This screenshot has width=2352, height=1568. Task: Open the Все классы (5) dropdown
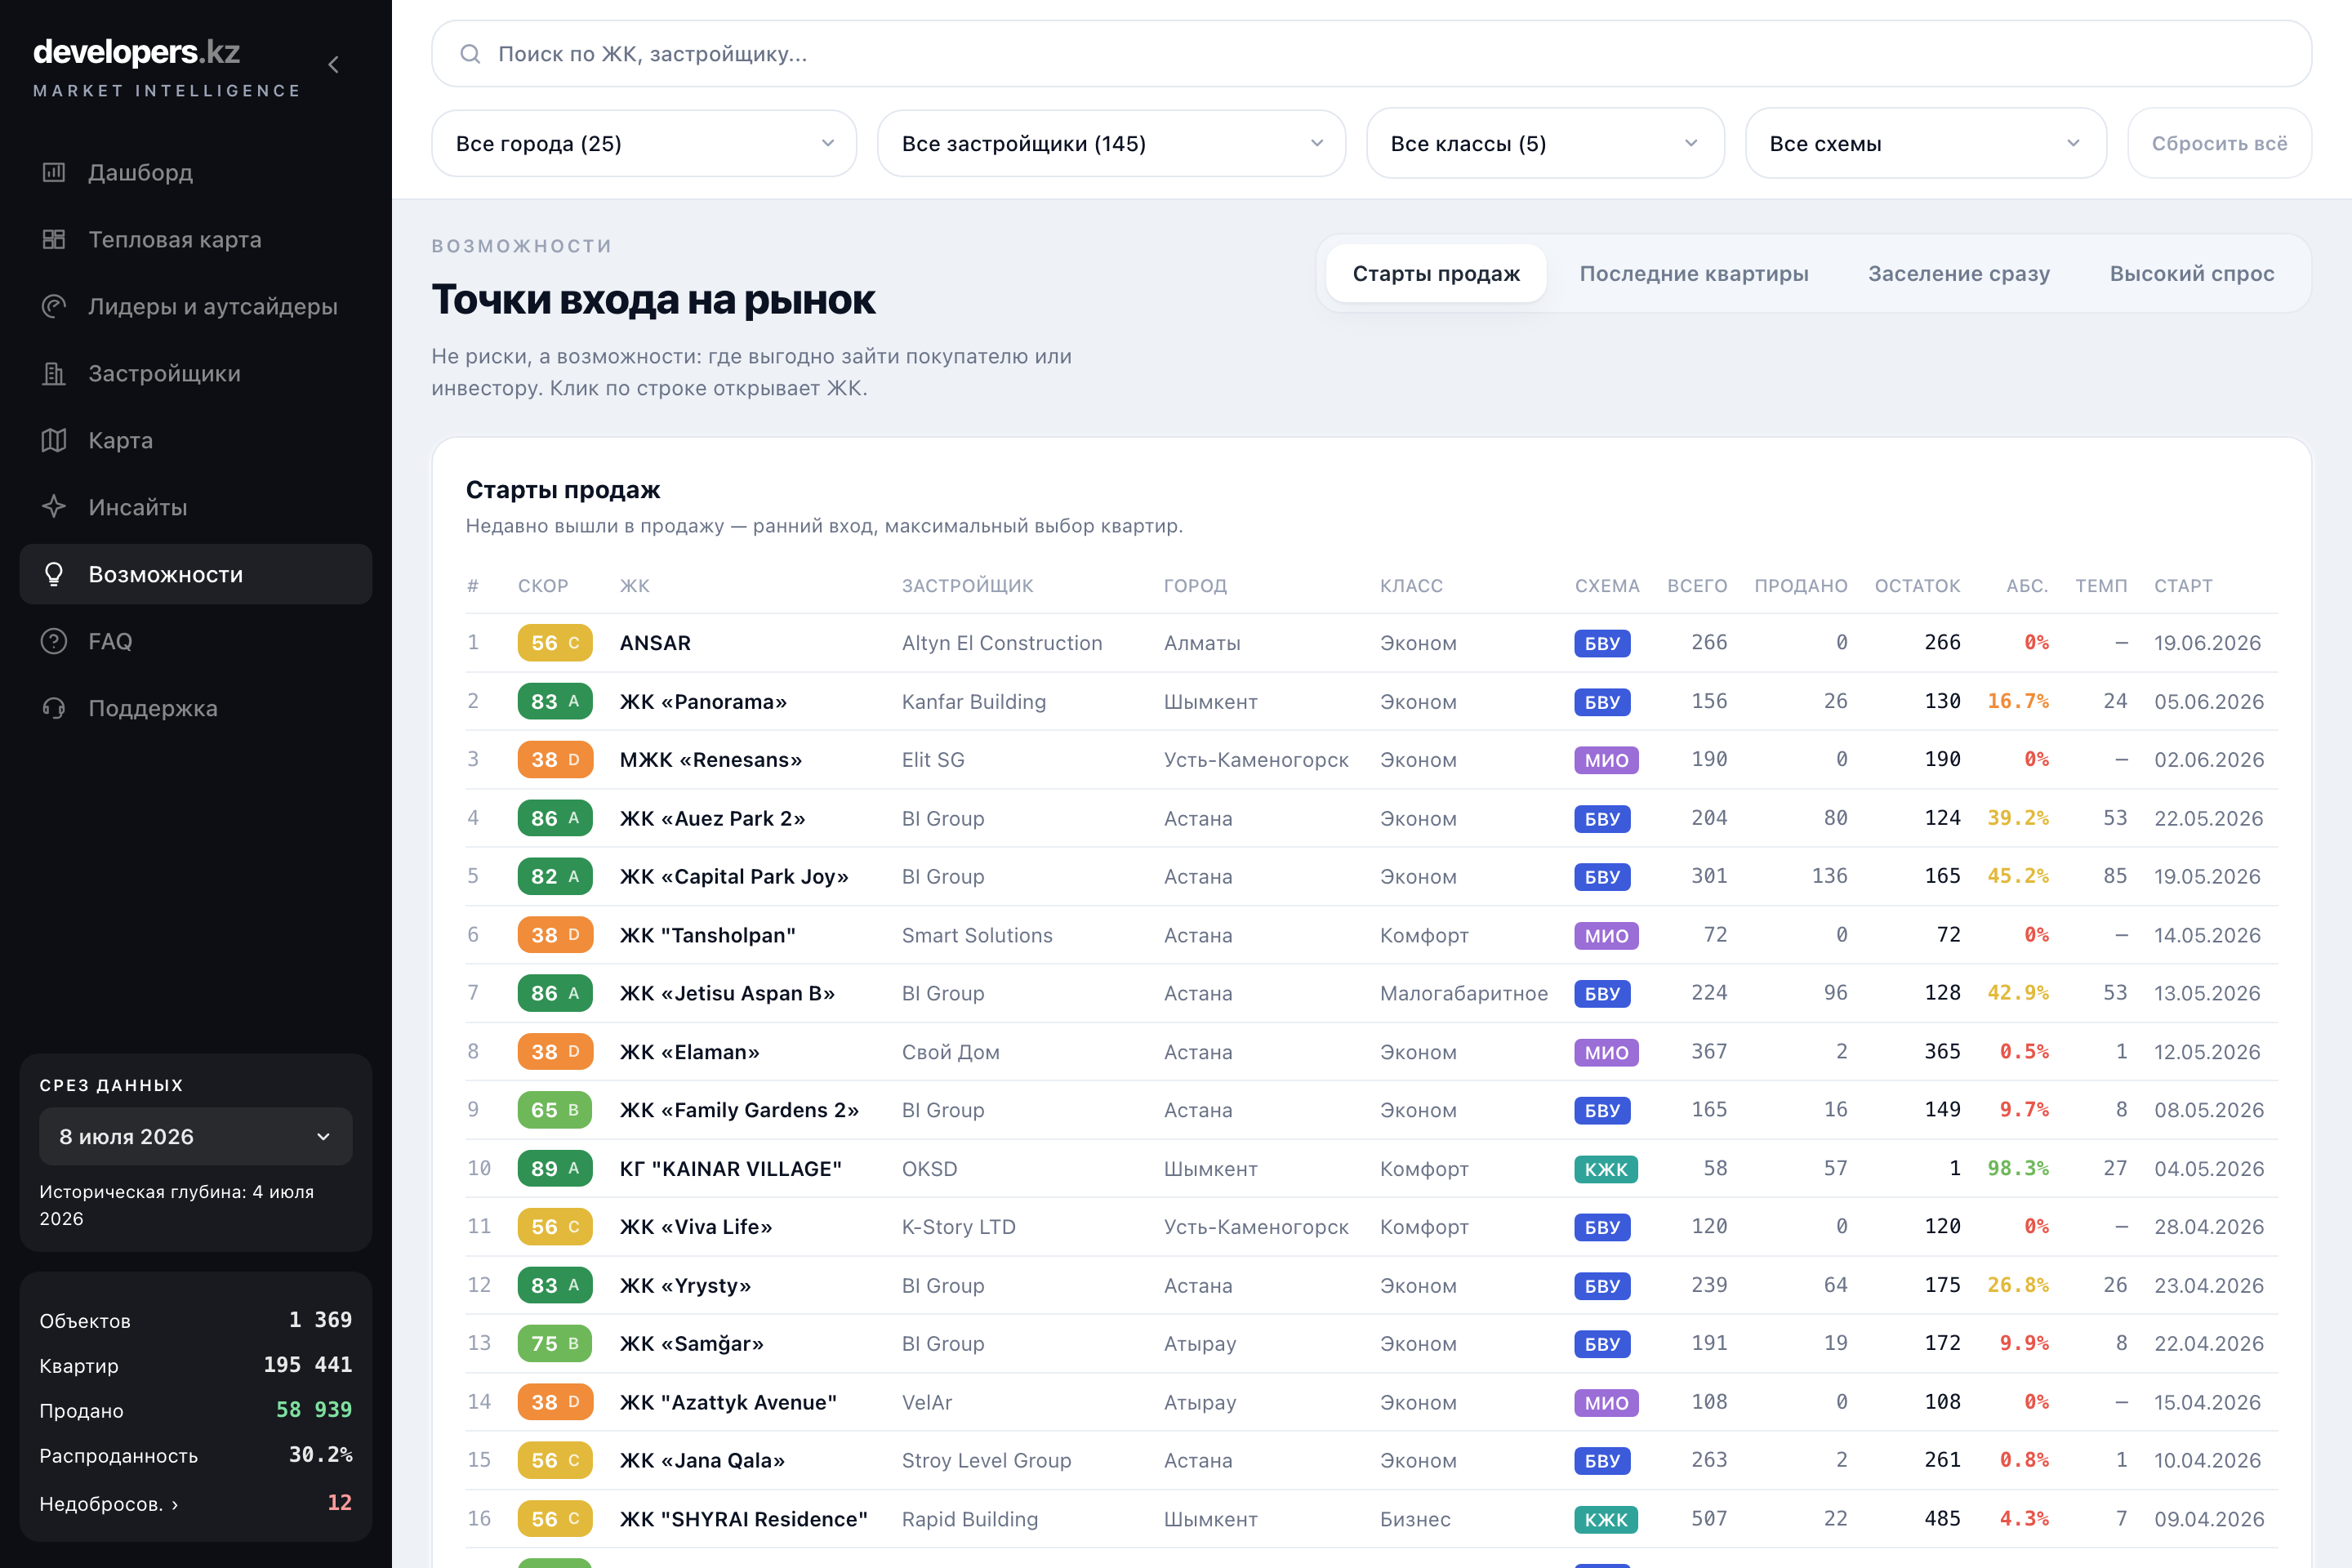click(1545, 143)
